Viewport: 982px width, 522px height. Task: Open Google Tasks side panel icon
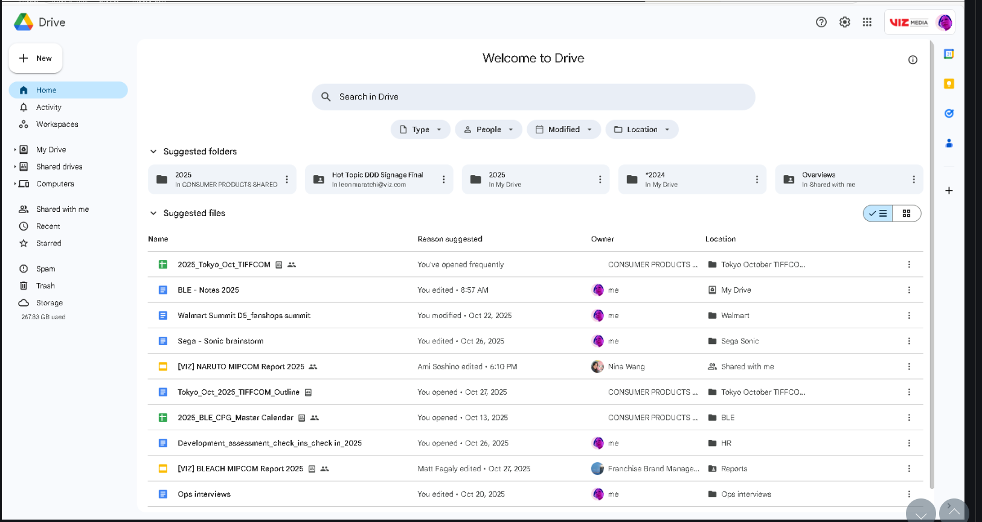tap(949, 113)
